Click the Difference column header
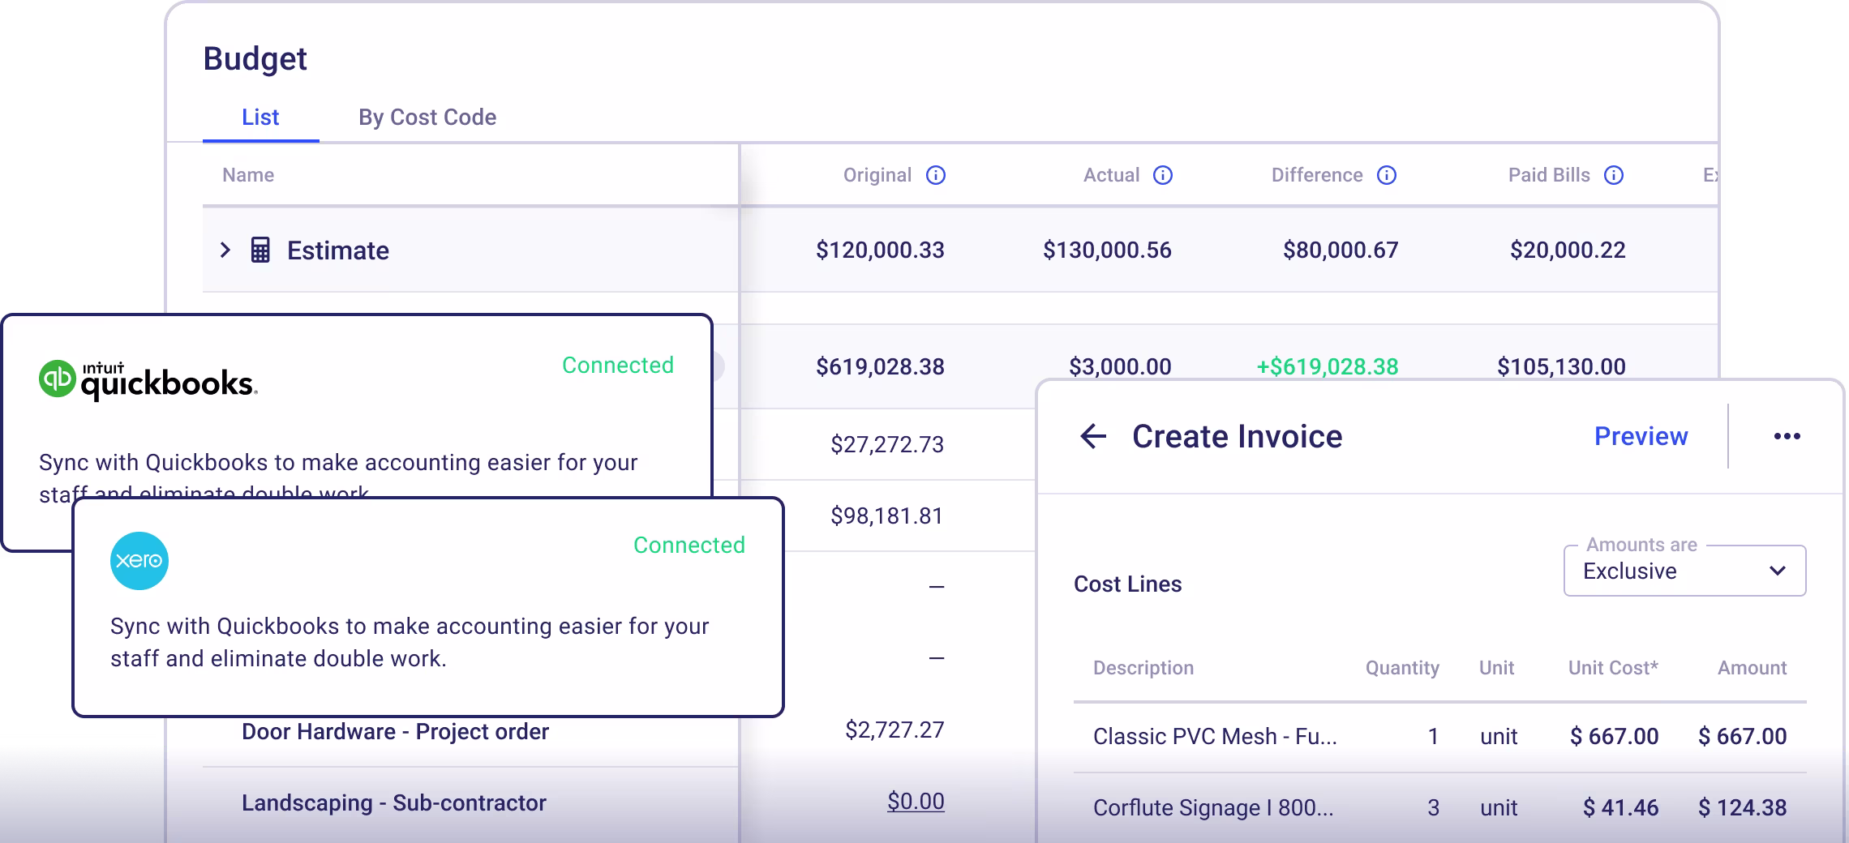 click(1317, 175)
